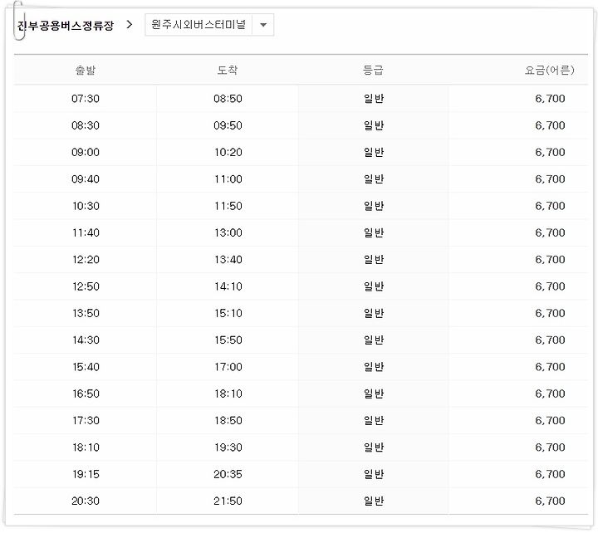Click the 09:50 arrival time
The height and width of the screenshot is (533, 598).
click(228, 125)
